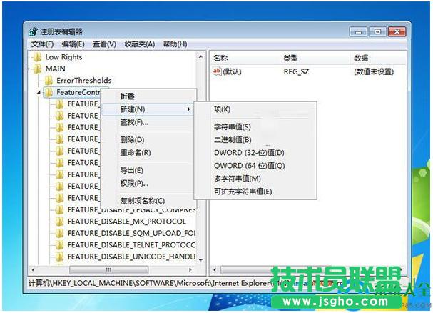This screenshot has width=433, height=313.
Task: Select the FEATURE_DISABLE_SQM_UPLOAD key
Action: tap(132, 233)
